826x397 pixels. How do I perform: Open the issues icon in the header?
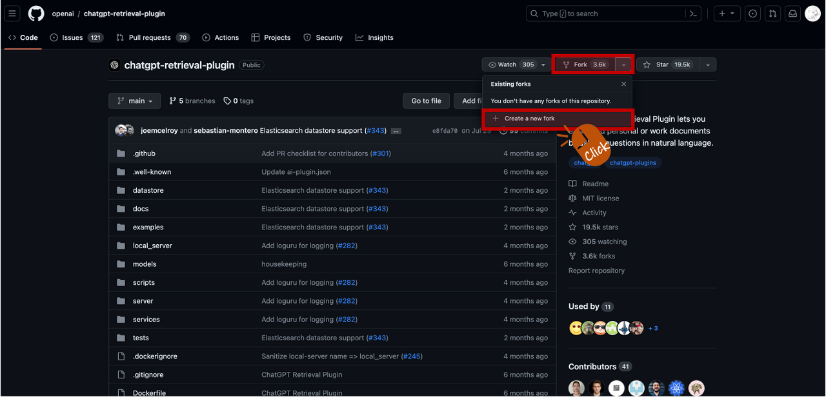click(752, 14)
